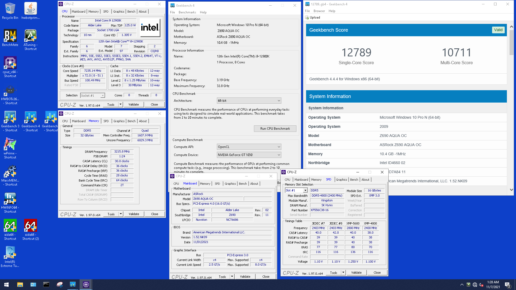Launch Geekbench 4 shortcut icon
516x290 pixels.
tap(30, 121)
